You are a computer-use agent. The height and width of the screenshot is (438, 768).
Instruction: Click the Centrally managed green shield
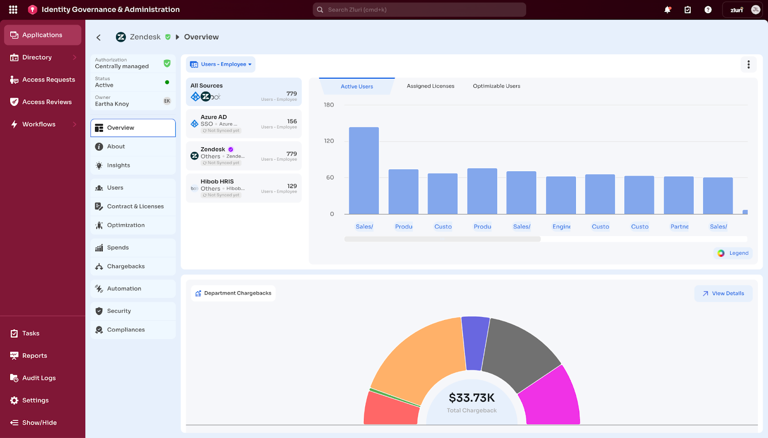[167, 63]
